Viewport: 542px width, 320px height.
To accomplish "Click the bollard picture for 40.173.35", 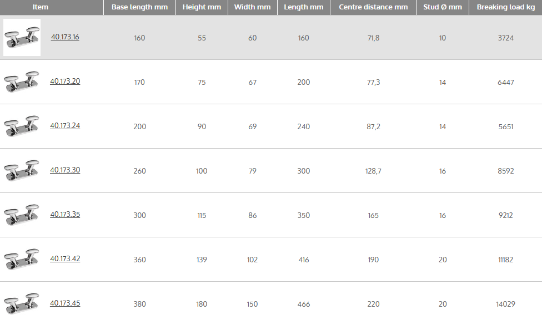I will 22,215.
